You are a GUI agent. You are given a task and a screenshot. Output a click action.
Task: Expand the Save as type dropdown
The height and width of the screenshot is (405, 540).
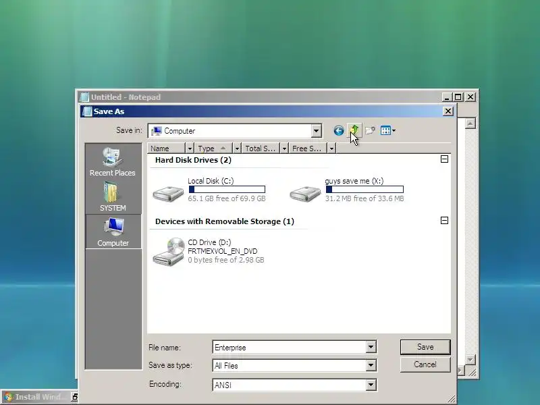point(371,365)
